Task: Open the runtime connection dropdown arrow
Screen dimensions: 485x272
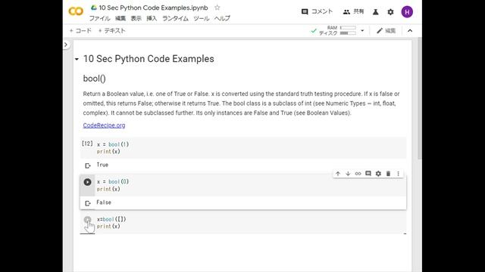Action: coord(362,30)
